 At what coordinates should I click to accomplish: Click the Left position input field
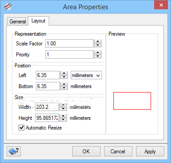48,75
